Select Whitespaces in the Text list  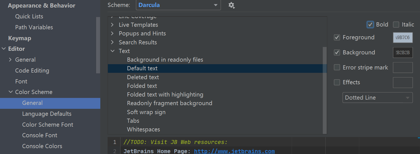pyautogui.click(x=143, y=129)
